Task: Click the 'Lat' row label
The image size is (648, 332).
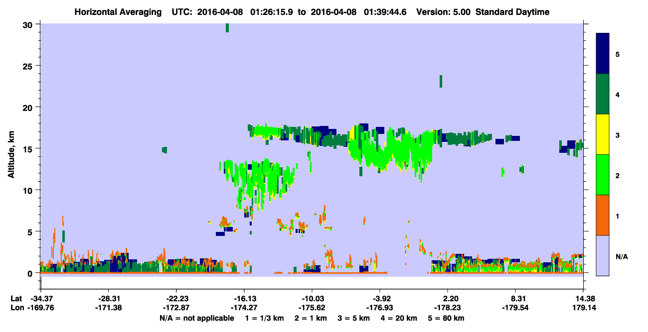Action: [x=16, y=299]
